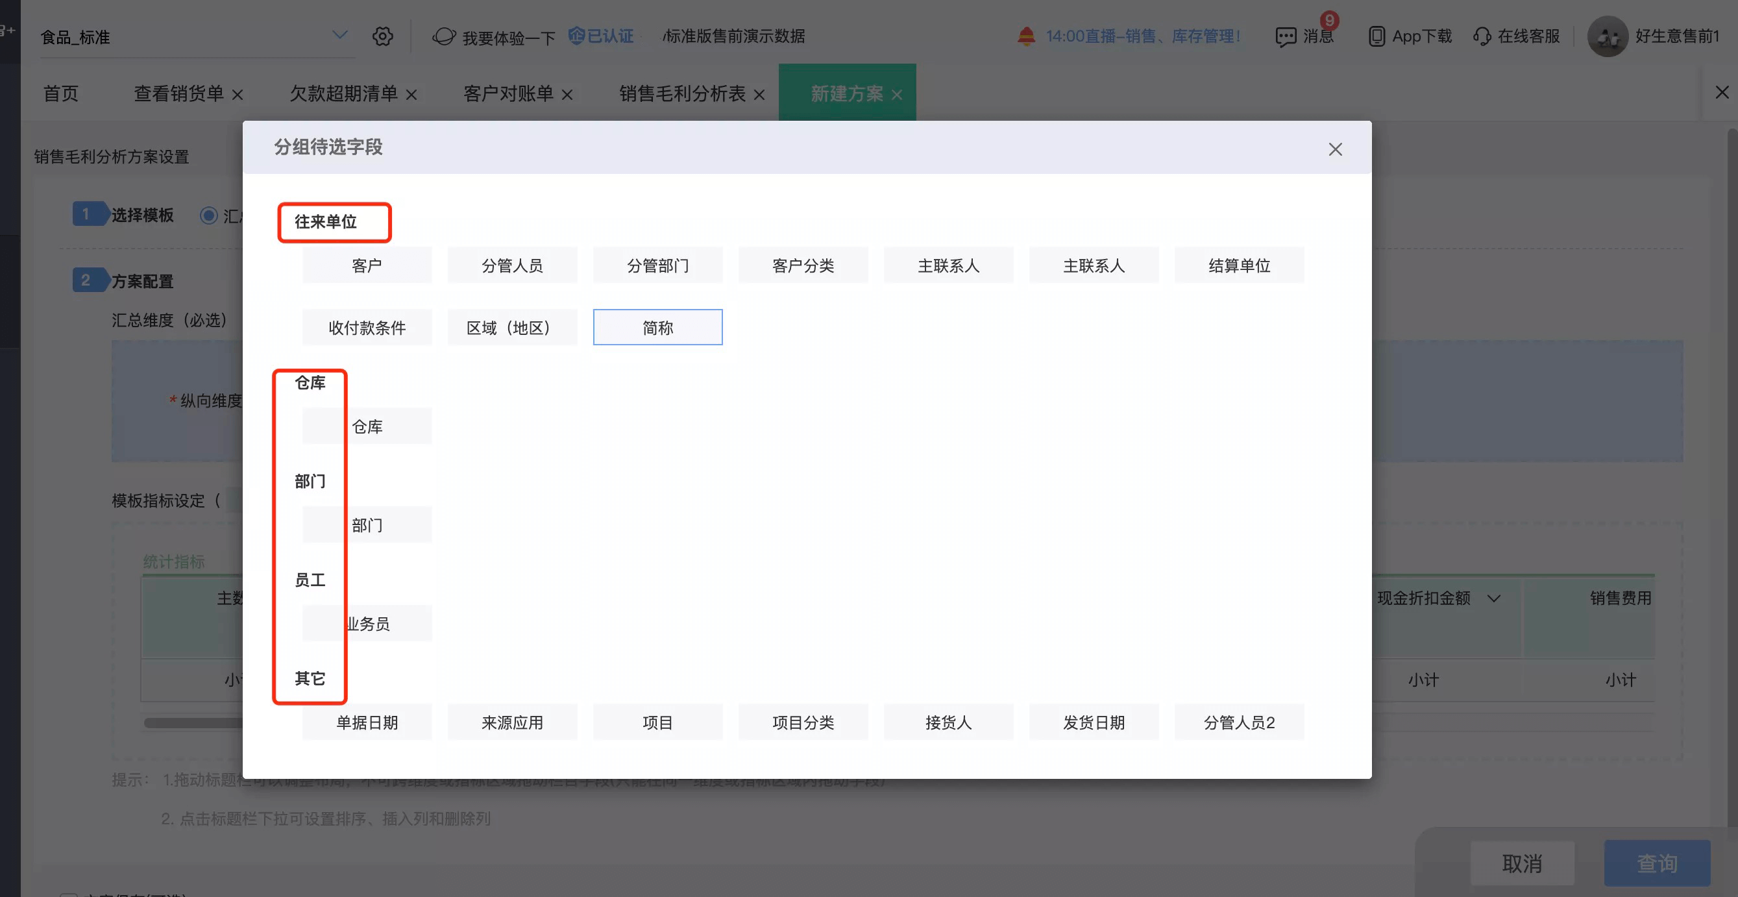The image size is (1738, 897).
Task: Open the 14:00直播 announcement link
Action: (1143, 36)
